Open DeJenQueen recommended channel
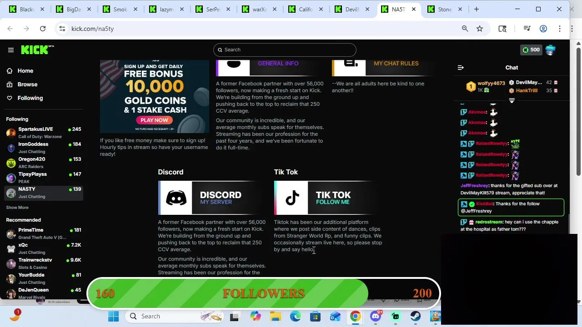Screen dimensions: 582x327 click(x=44, y=293)
